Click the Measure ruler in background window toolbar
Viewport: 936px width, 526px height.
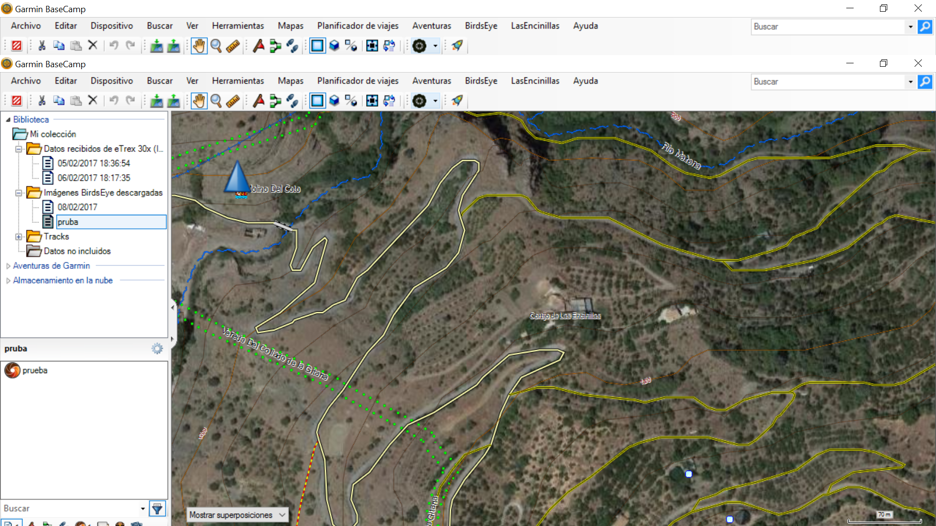click(x=233, y=46)
